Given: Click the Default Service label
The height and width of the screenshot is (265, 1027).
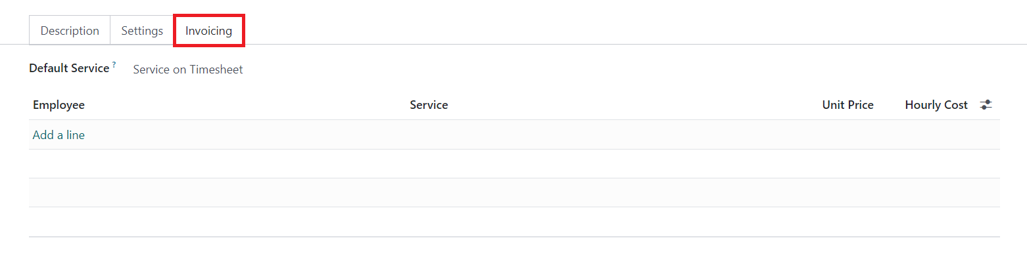Looking at the screenshot, I should pyautogui.click(x=69, y=68).
